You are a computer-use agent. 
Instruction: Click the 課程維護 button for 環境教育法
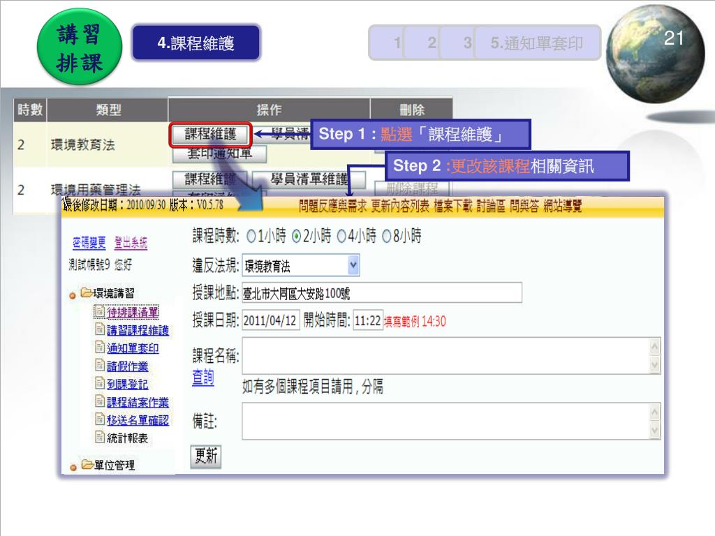210,135
